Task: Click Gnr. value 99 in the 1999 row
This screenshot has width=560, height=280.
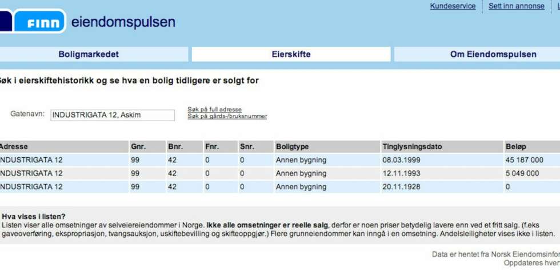Action: coord(135,160)
